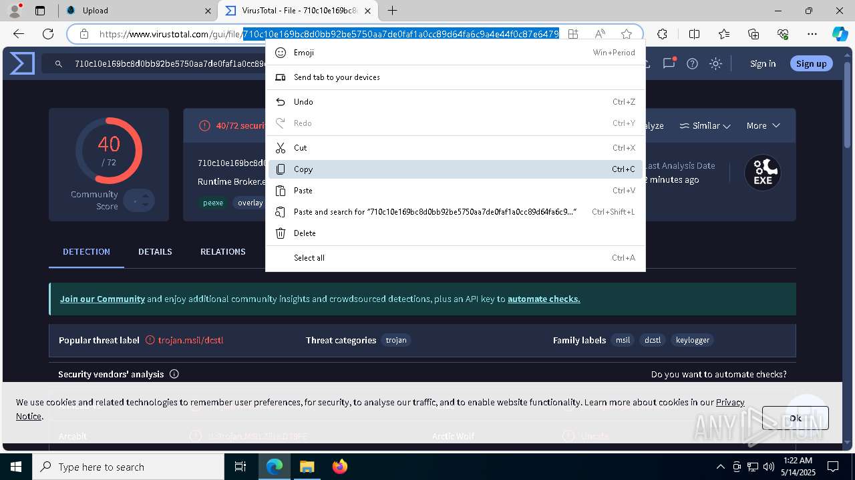855x480 pixels.
Task: Add this page to favorites star
Action: (627, 34)
